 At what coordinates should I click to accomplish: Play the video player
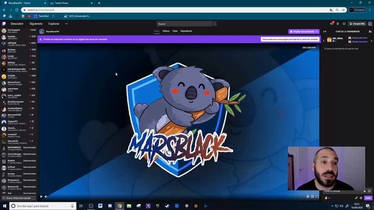41,197
